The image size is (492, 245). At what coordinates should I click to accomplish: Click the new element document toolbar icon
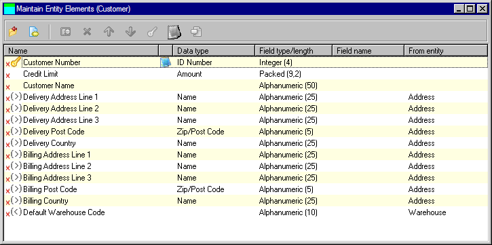point(34,32)
